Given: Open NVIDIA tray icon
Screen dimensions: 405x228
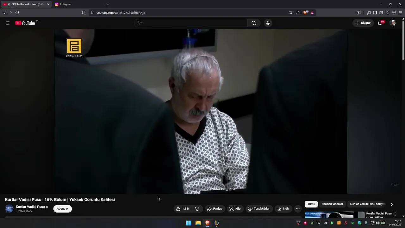Looking at the screenshot, I should (x=312, y=223).
